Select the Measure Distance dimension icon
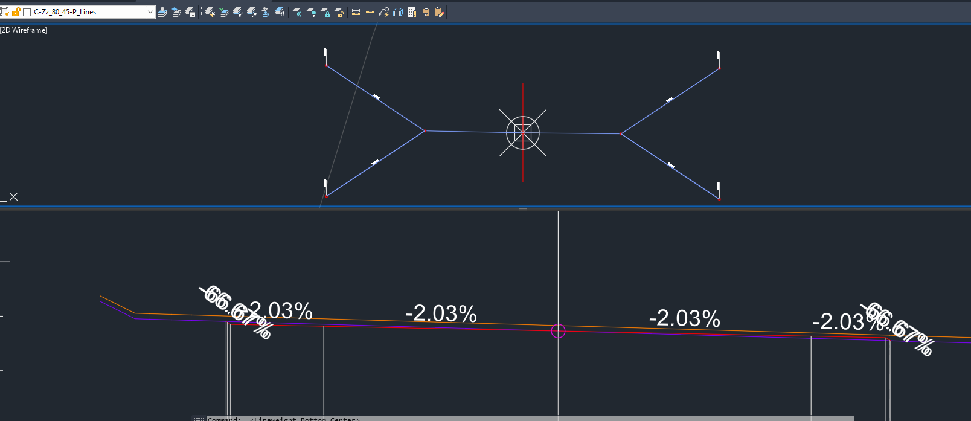Image resolution: width=971 pixels, height=421 pixels. click(x=356, y=12)
